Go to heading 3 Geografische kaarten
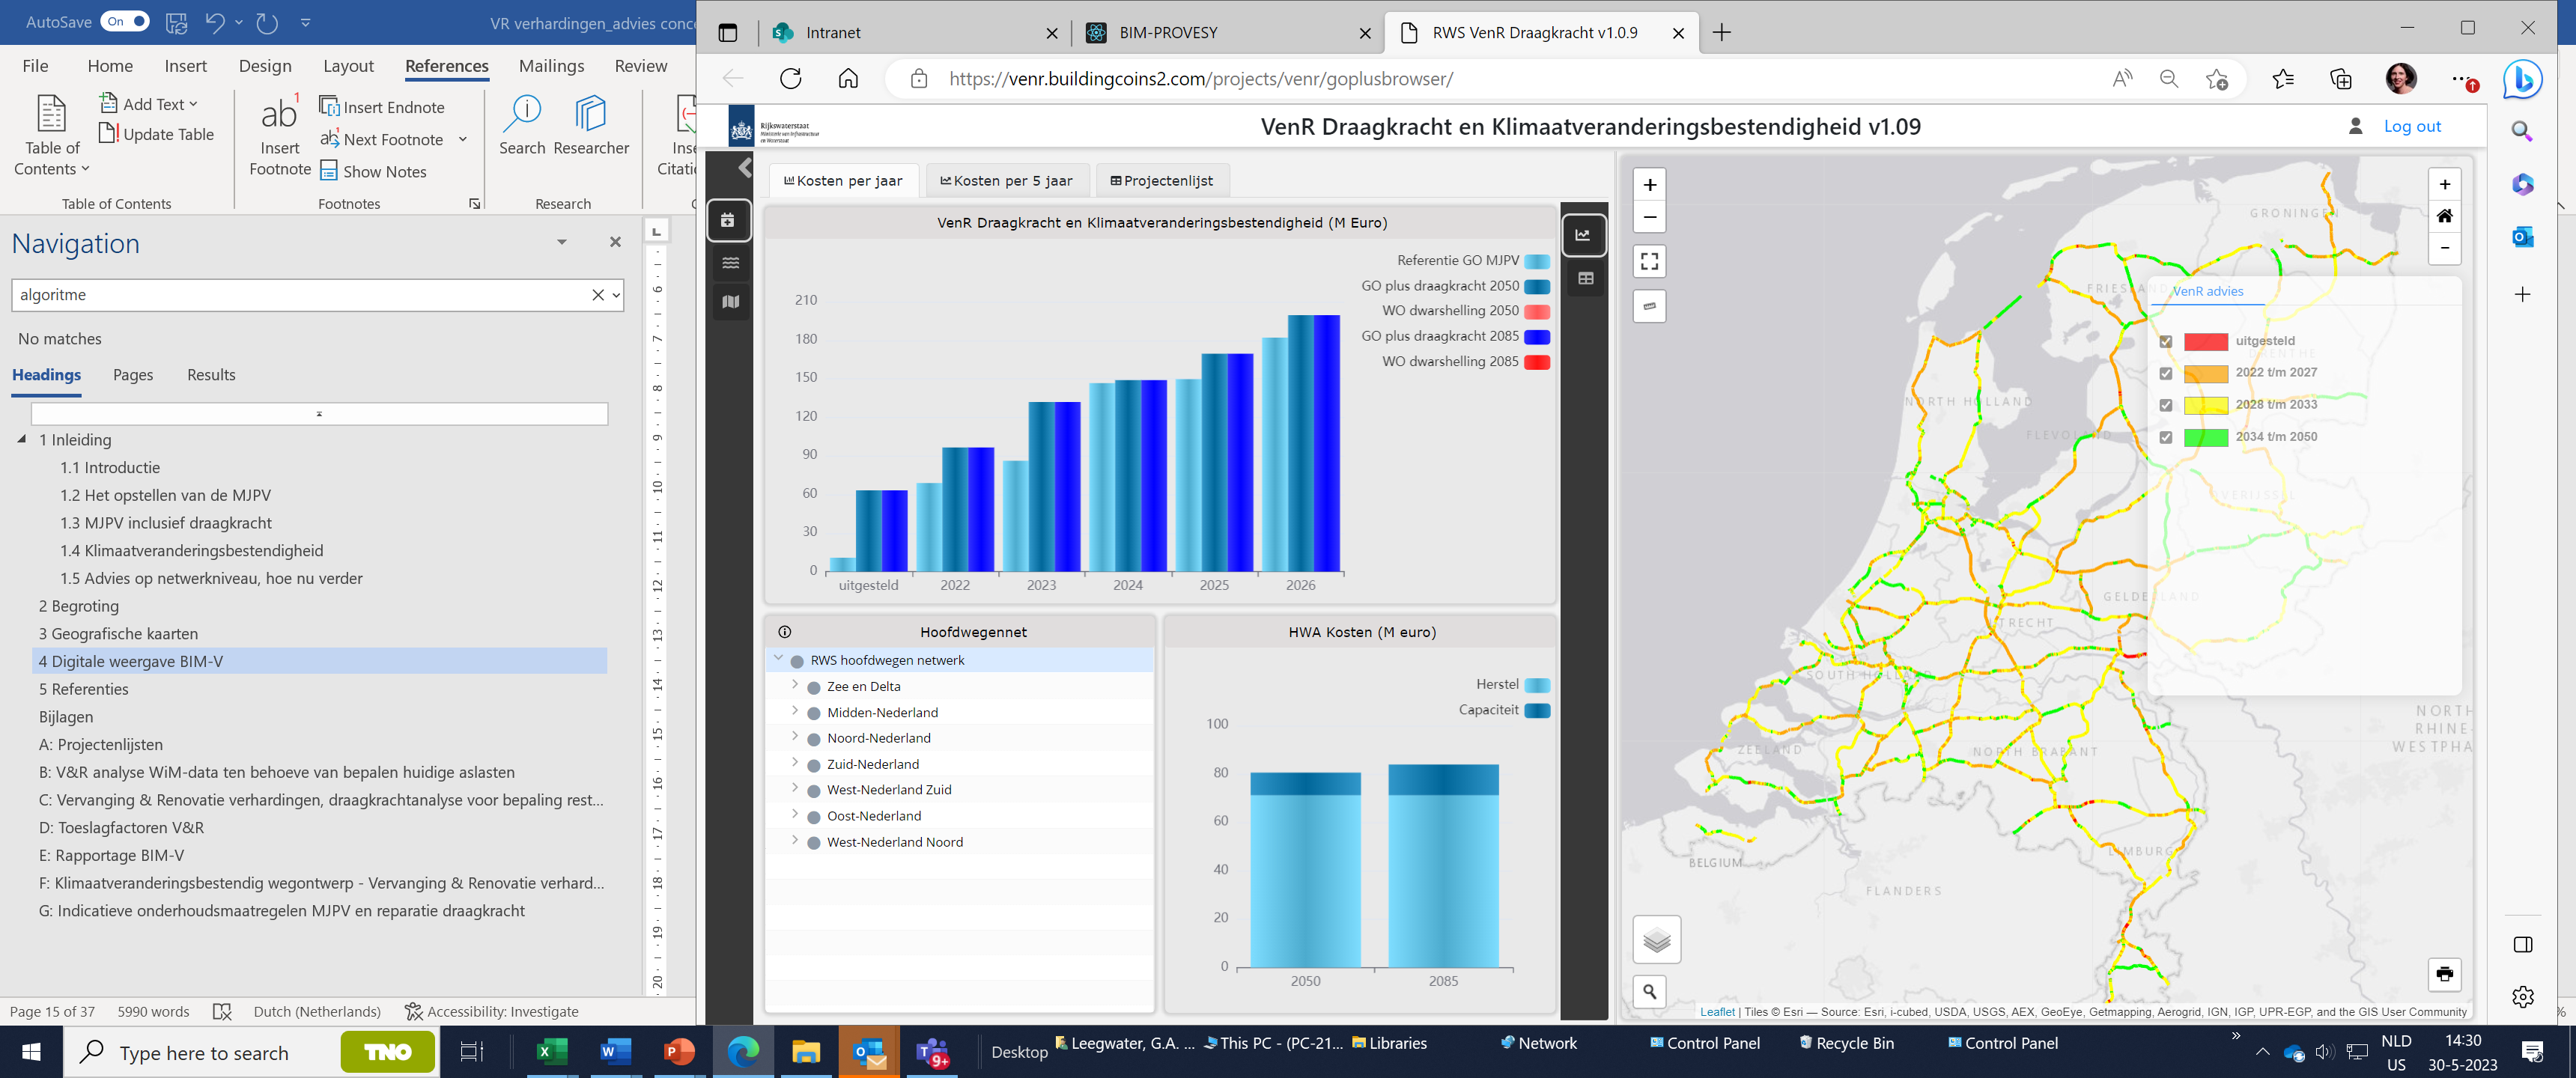Viewport: 2576px width, 1078px height. click(x=118, y=634)
